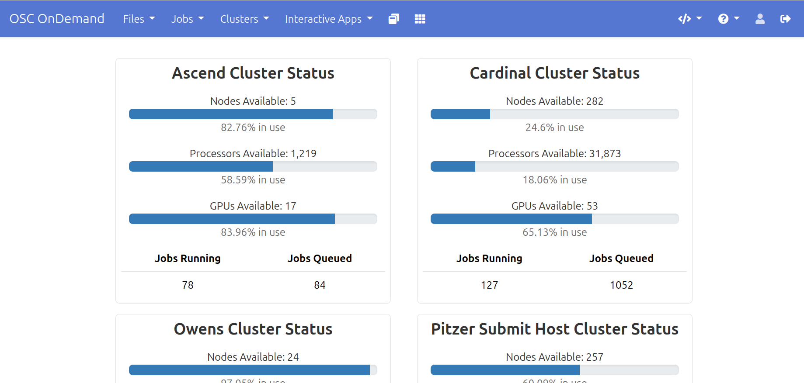Viewport: 804px width, 383px height.
Task: Click Ascend processors usage progress bar
Action: (253, 166)
